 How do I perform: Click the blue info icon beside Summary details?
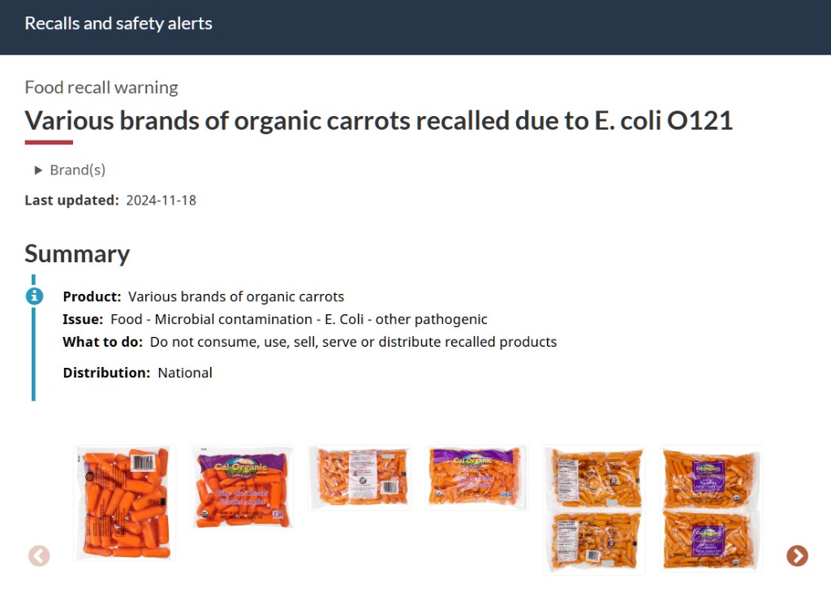(34, 296)
